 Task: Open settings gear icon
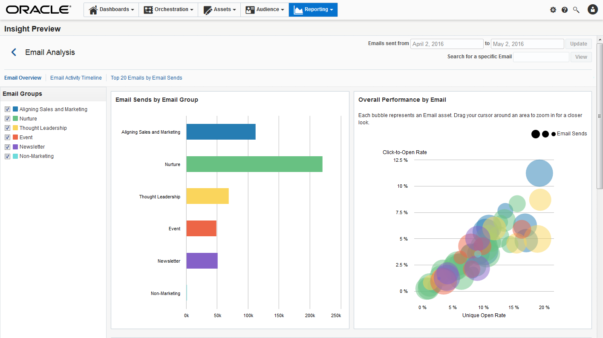click(553, 10)
